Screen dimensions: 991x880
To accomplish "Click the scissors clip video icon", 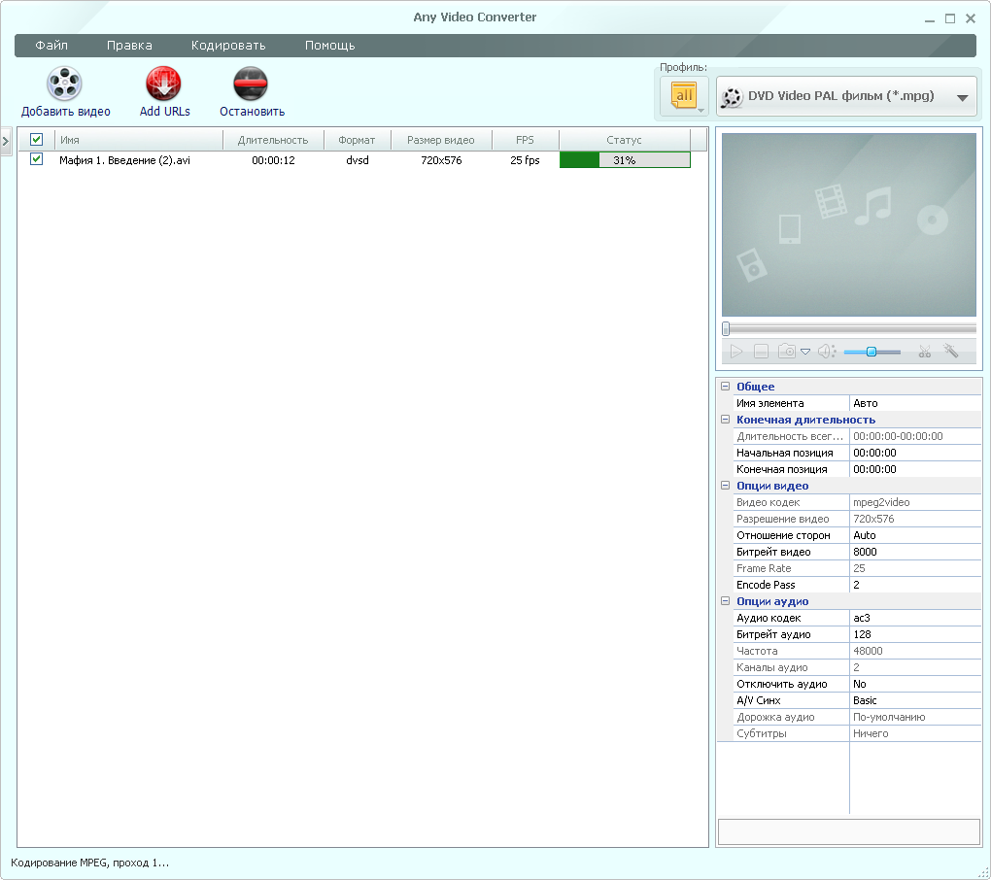I will pos(925,352).
